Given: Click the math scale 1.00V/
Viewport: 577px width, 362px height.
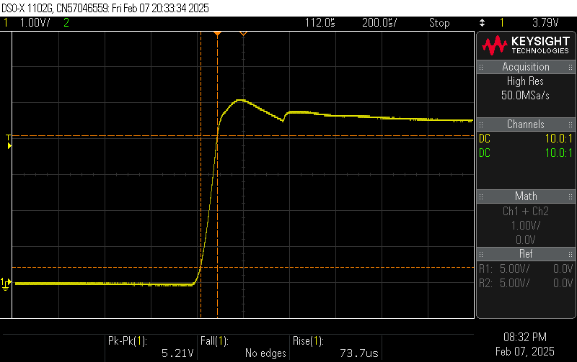Looking at the screenshot, I should (x=526, y=226).
